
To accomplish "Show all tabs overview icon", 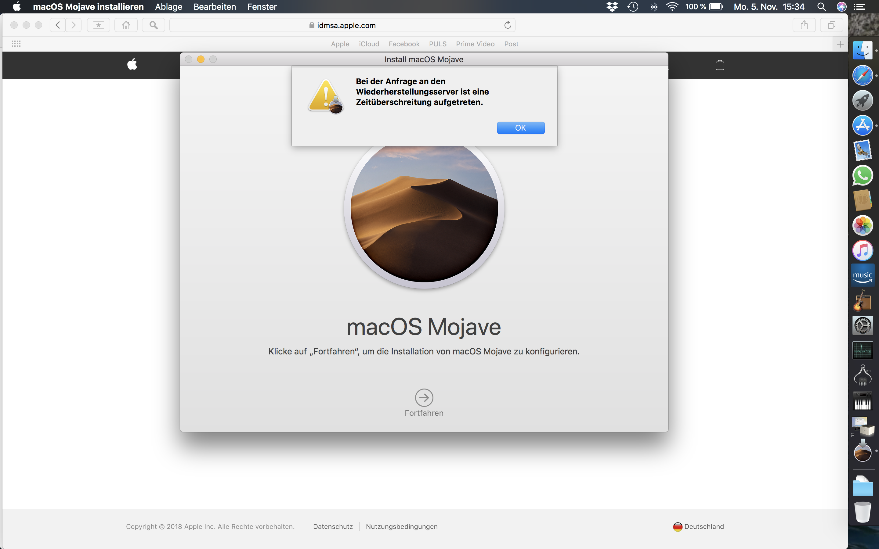I will pos(831,25).
